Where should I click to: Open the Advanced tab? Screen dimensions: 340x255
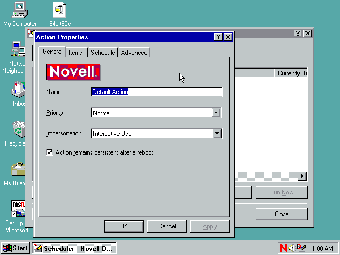pyautogui.click(x=134, y=53)
